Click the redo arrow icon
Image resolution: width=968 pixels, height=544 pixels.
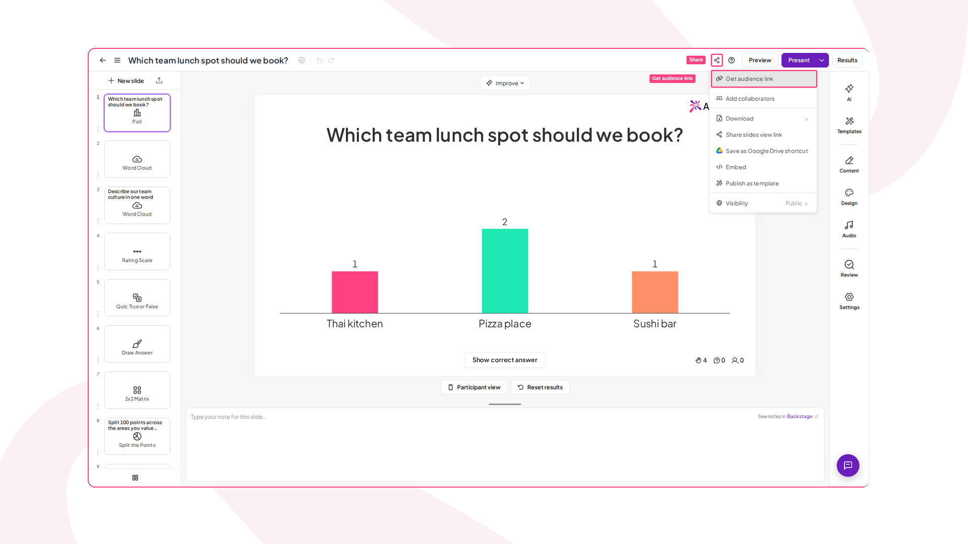(331, 60)
